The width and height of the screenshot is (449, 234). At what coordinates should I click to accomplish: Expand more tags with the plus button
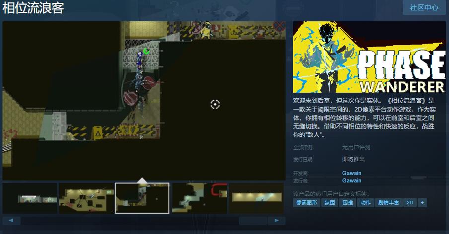(422, 203)
